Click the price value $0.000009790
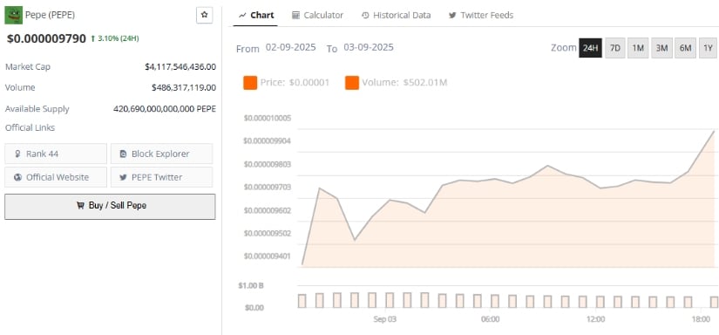 coord(46,38)
